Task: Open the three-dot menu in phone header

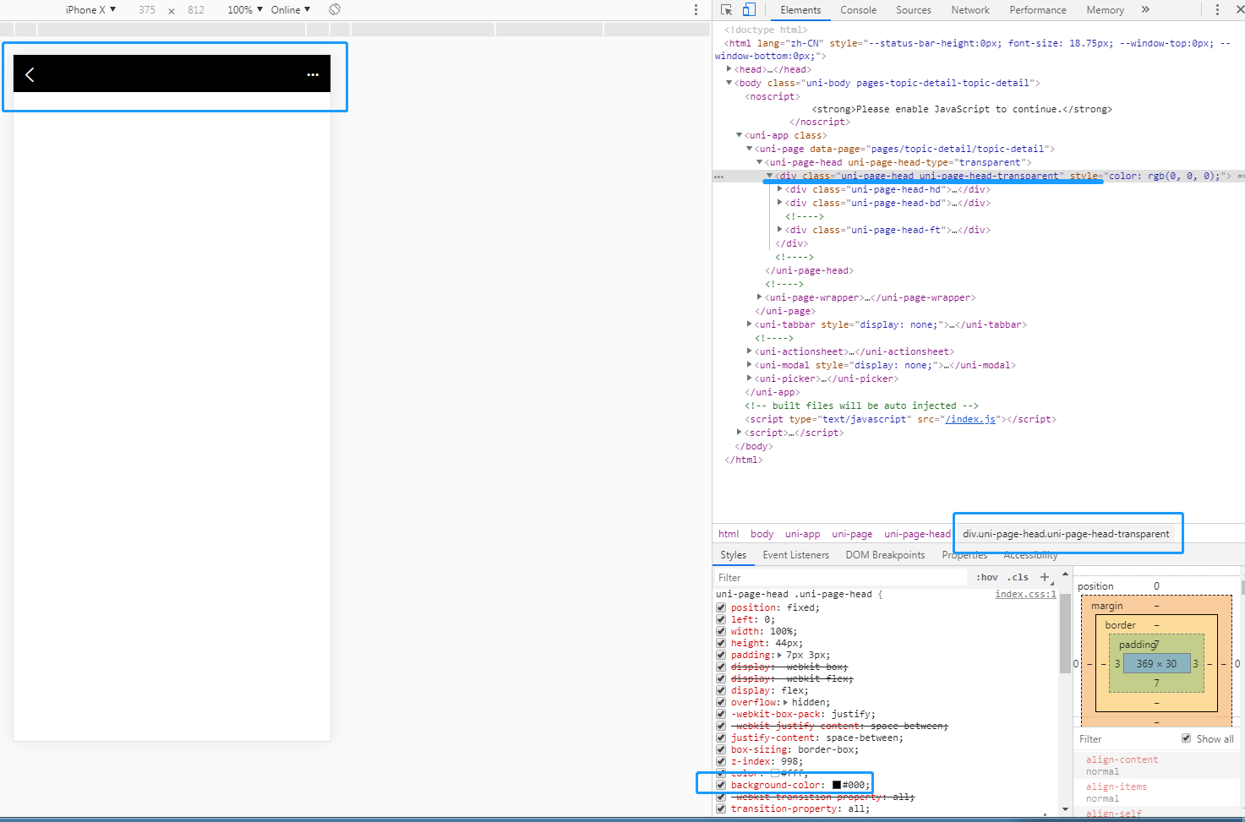Action: point(313,74)
